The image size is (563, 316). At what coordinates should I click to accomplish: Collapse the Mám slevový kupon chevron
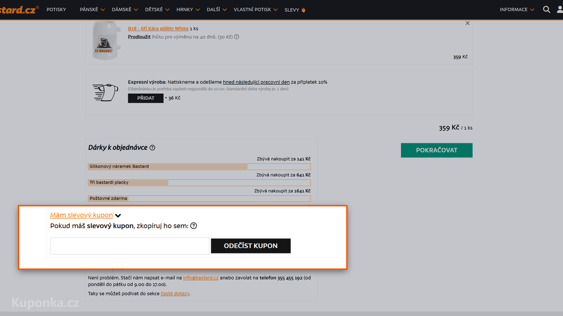118,216
